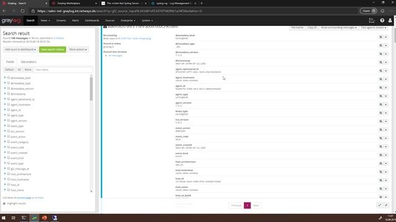Tick the @metadata_type field checkbox
Screen dimensions: 396x222
9,83
